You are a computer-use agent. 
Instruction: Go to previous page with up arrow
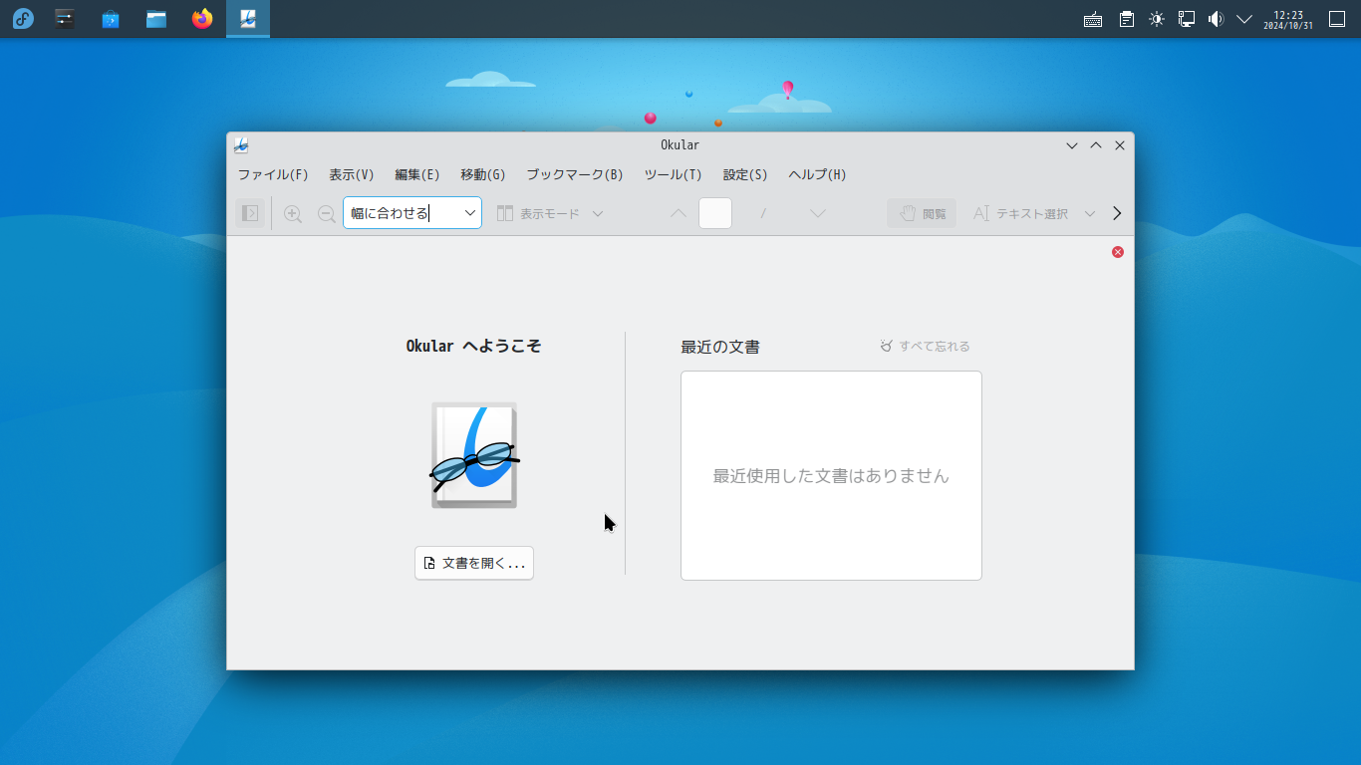(x=679, y=213)
